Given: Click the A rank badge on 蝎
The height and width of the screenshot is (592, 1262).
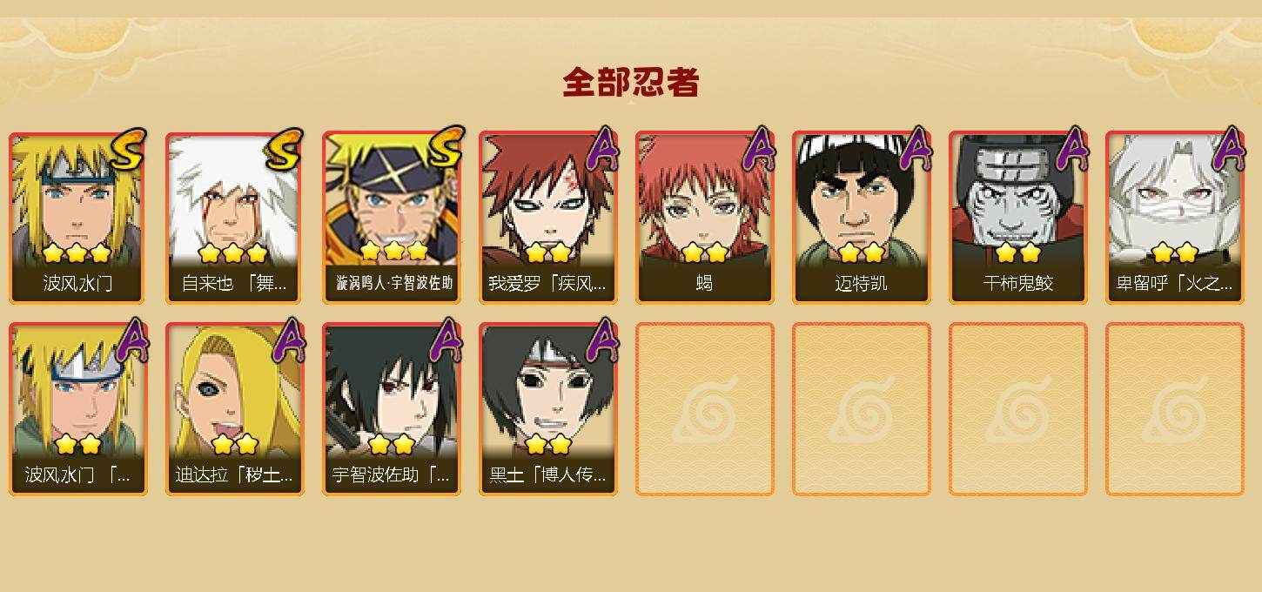Looking at the screenshot, I should point(758,148).
